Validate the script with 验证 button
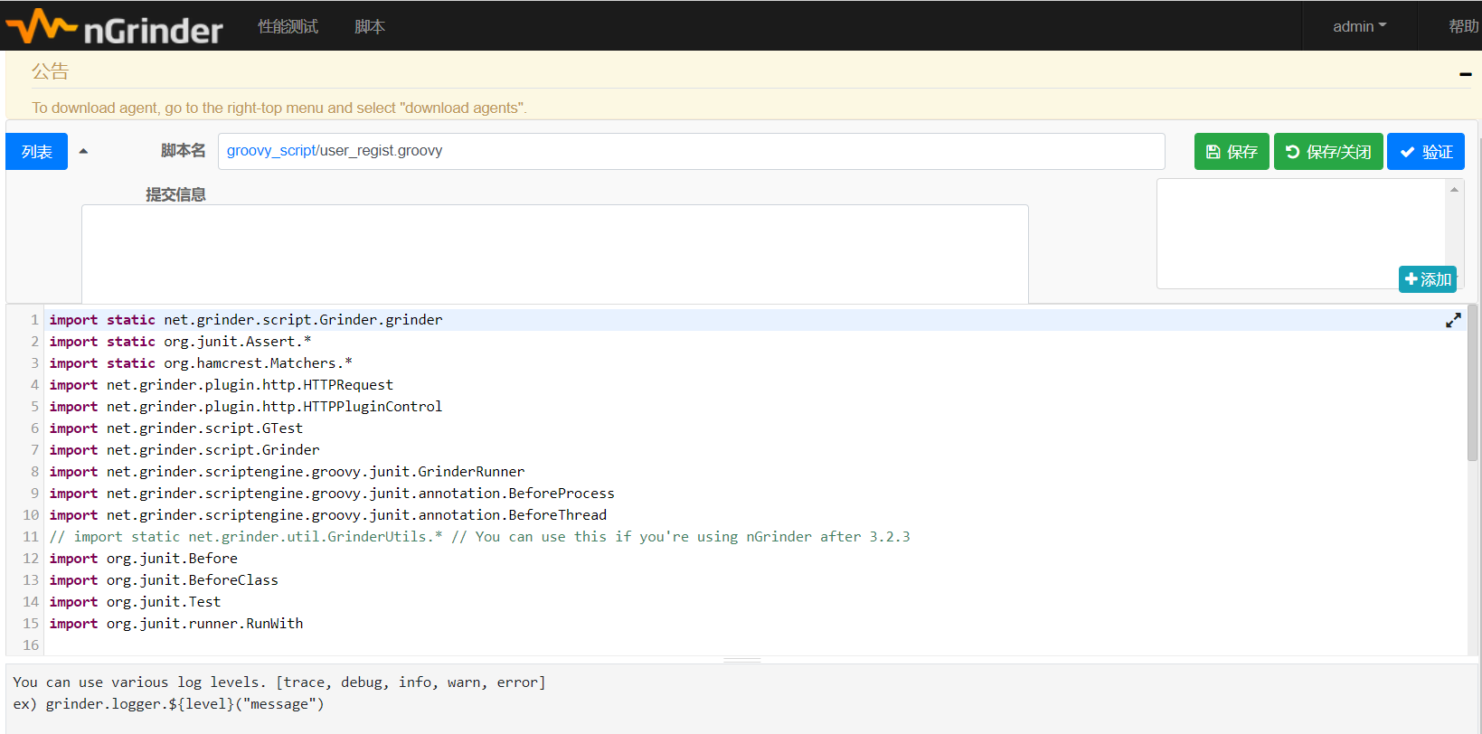 click(1426, 152)
